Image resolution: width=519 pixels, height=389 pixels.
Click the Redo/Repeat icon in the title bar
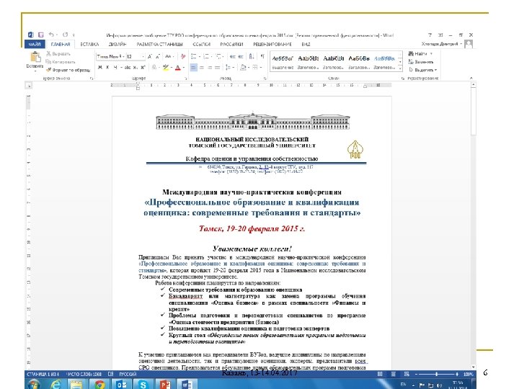(65, 35)
